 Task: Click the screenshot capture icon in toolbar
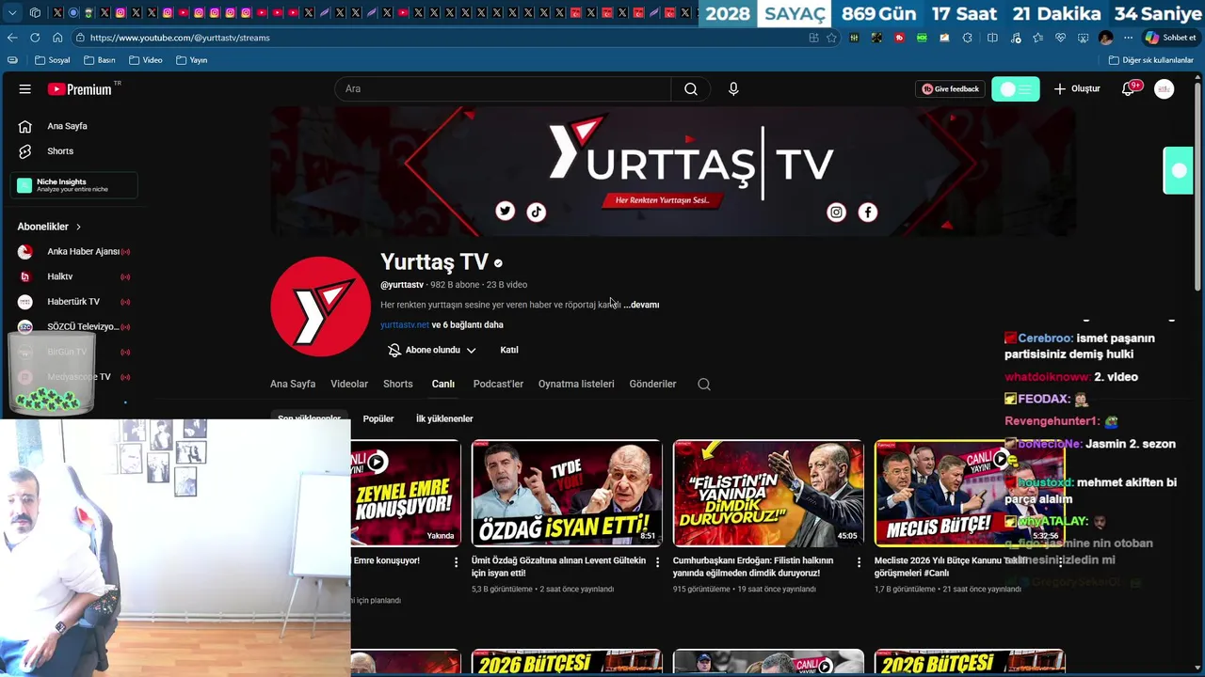pos(1083,38)
